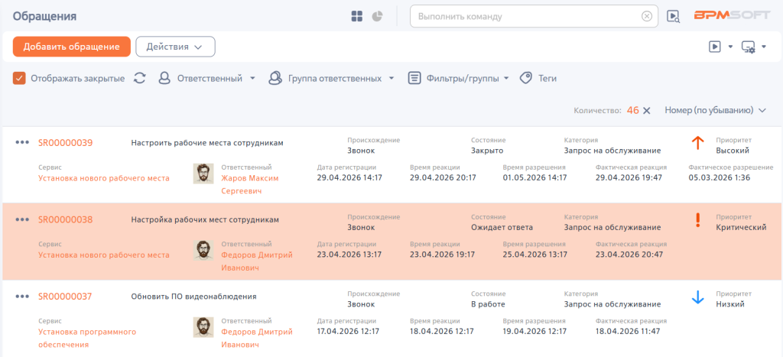Open the screen settings monitor icon
The height and width of the screenshot is (357, 783).
tap(748, 47)
